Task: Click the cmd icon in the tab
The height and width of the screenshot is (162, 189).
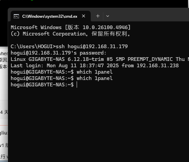Action: [x=16, y=16]
